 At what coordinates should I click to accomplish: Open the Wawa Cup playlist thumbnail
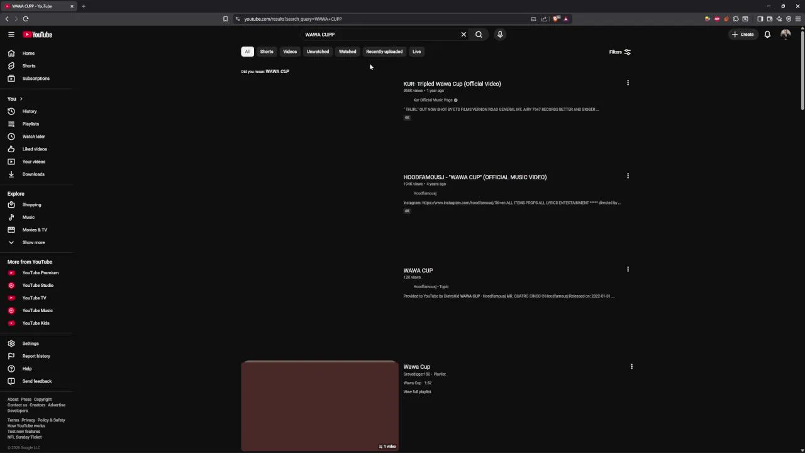[x=319, y=406]
